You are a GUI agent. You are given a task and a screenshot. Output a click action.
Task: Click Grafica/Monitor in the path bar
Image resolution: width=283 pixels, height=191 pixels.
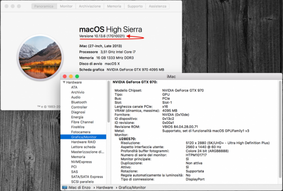click(132, 188)
